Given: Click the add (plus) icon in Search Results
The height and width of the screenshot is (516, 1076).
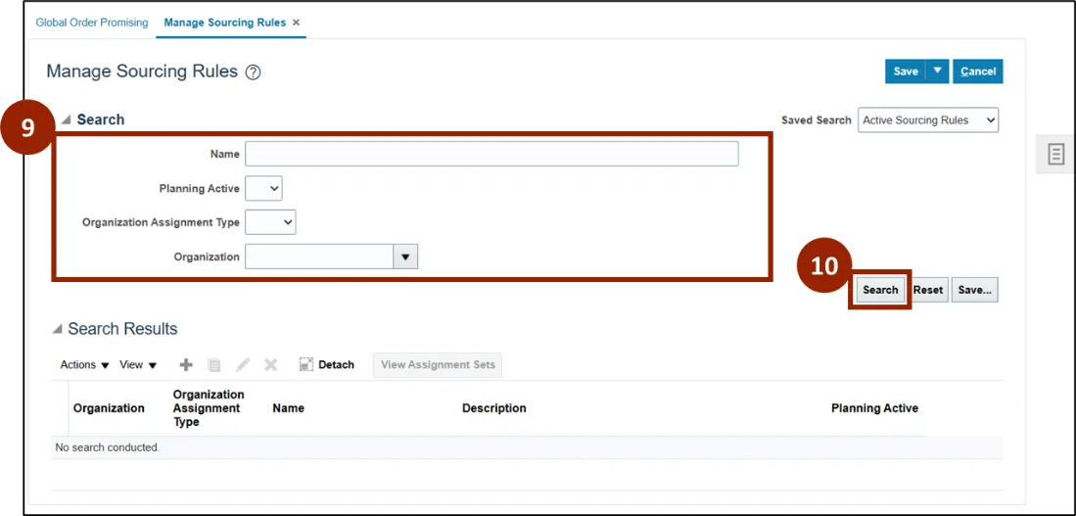Looking at the screenshot, I should pos(186,365).
